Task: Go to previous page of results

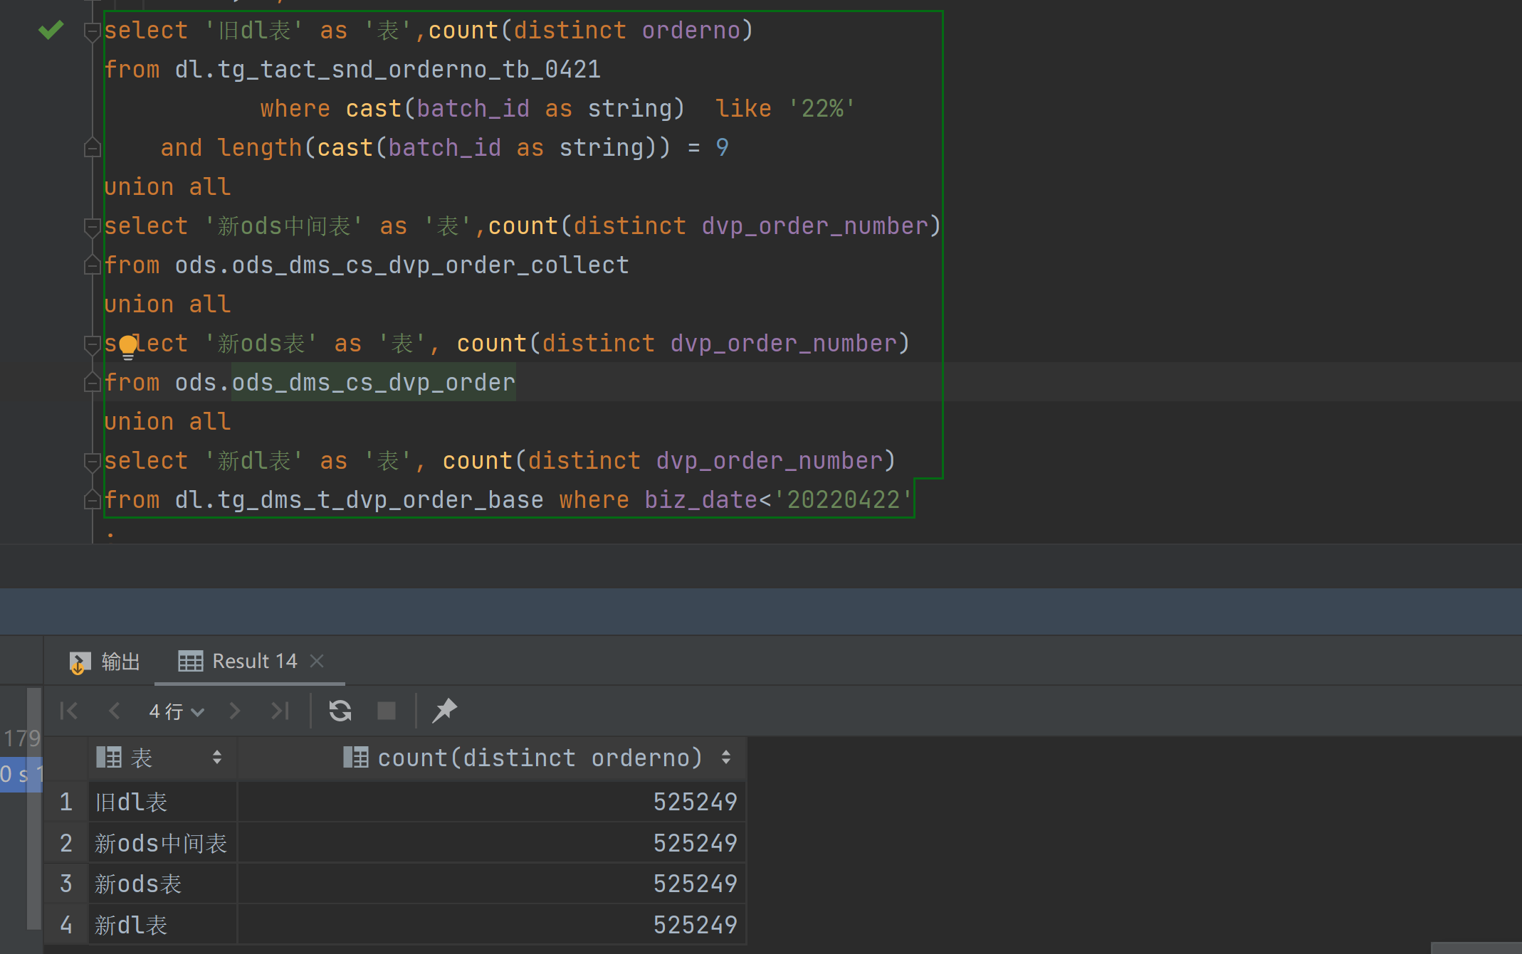Action: pos(114,711)
